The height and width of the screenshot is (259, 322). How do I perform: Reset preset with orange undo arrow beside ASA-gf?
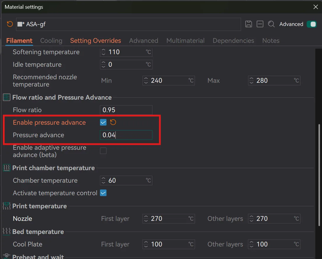[10, 24]
